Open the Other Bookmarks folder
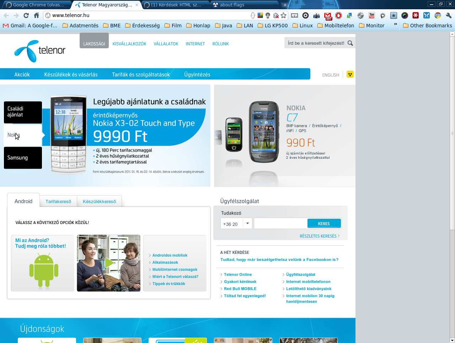The image size is (455, 343). [x=427, y=26]
